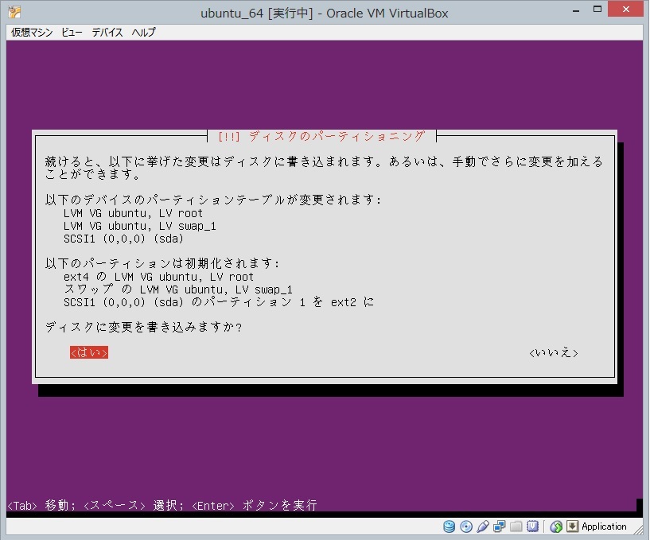Click the line ending with 'を ext2 に'
The height and width of the screenshot is (540, 650).
click(219, 302)
